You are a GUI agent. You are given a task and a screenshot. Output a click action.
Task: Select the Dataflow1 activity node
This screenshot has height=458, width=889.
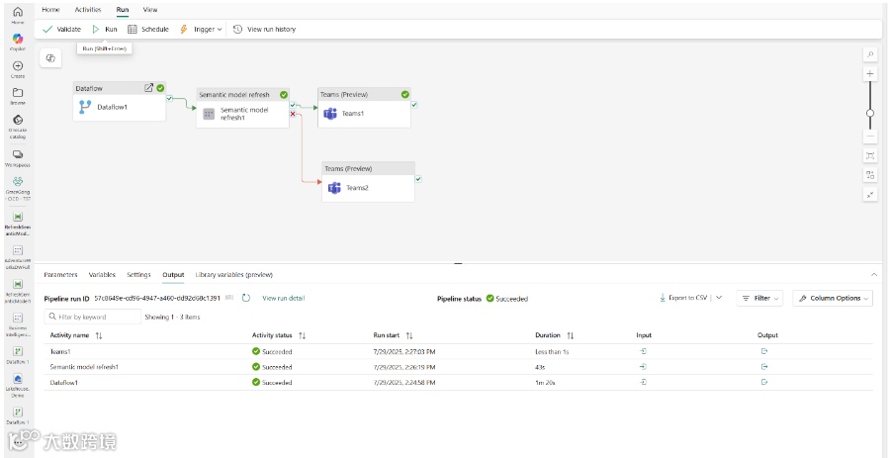click(x=120, y=101)
